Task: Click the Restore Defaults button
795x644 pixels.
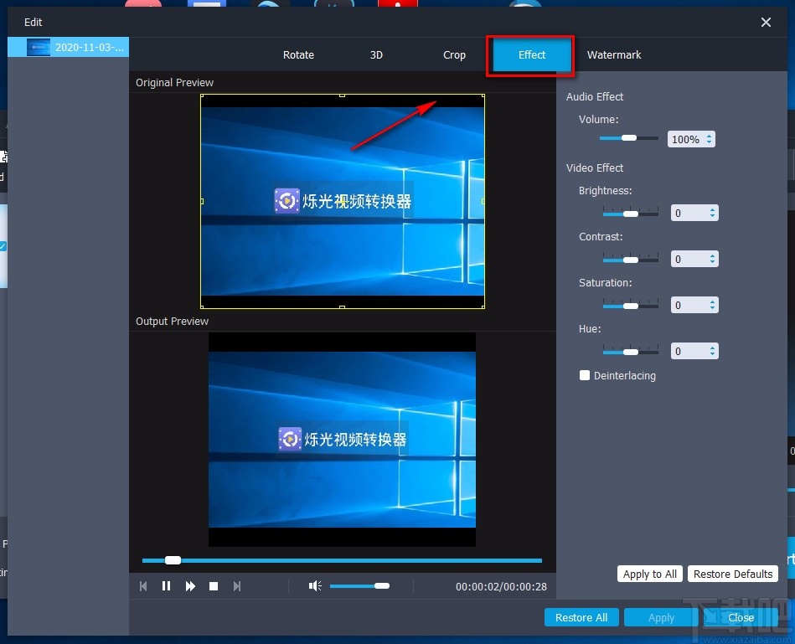Action: pyautogui.click(x=732, y=574)
